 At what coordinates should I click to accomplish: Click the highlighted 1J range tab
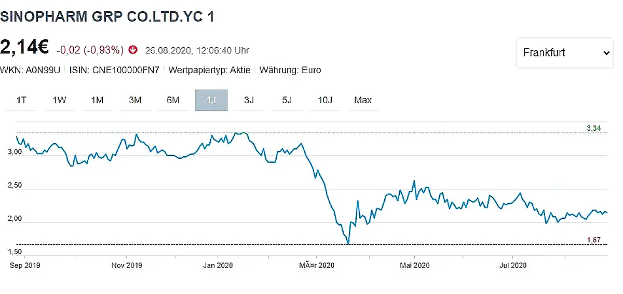coord(211,100)
